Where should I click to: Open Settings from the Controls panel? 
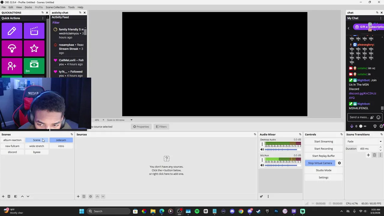(x=323, y=178)
